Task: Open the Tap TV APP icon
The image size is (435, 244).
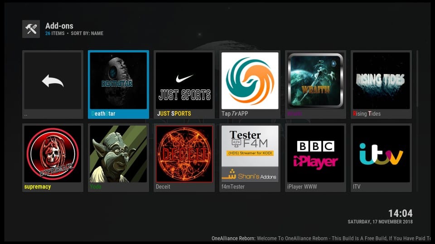Action: (250, 81)
